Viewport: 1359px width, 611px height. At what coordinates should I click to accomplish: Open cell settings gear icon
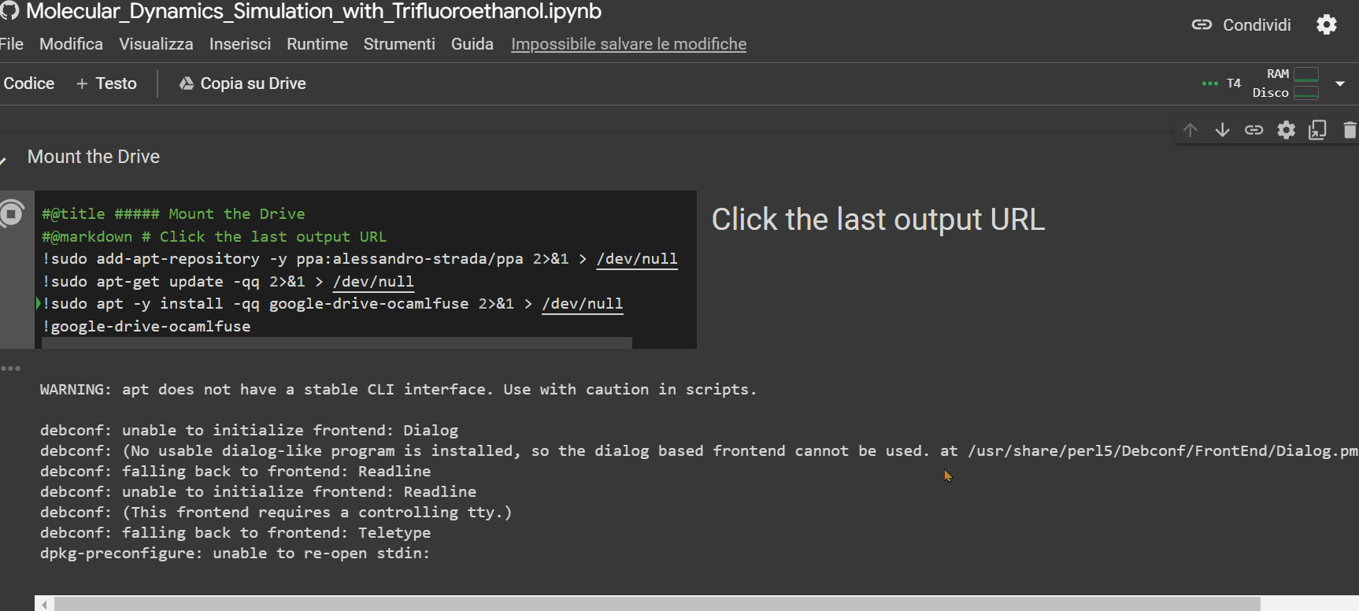coord(1286,130)
